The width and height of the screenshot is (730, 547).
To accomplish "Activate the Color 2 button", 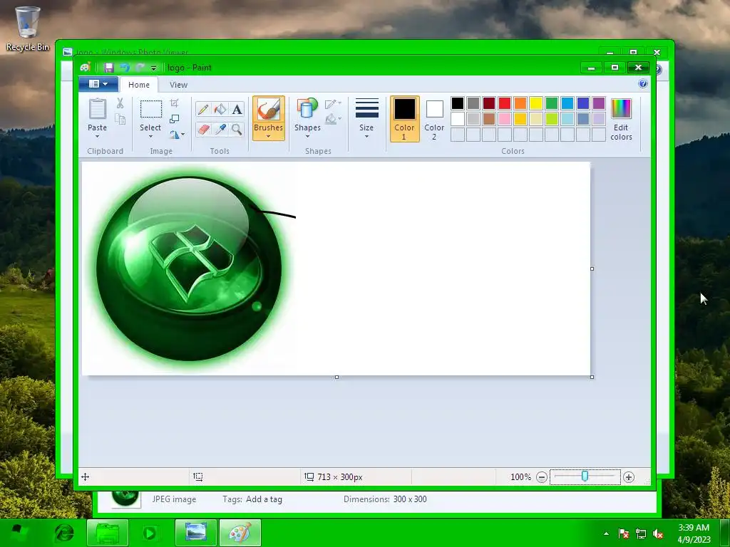I will point(434,119).
